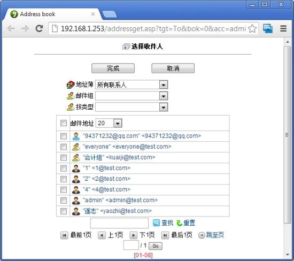294x261 pixels.
Task: Expand the page size 20 dropdown
Action: 118,123
